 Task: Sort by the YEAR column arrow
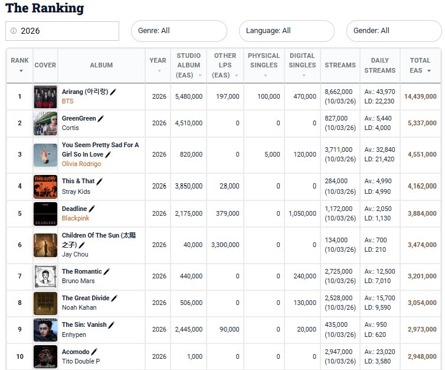pyautogui.click(x=159, y=71)
